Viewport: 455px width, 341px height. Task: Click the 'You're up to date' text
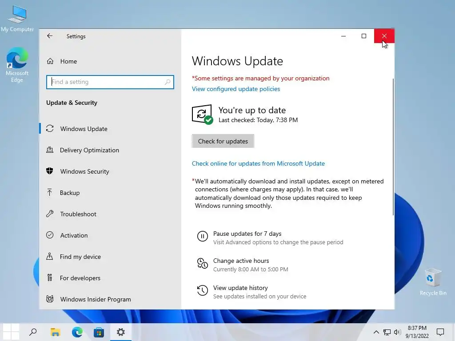tap(252, 110)
